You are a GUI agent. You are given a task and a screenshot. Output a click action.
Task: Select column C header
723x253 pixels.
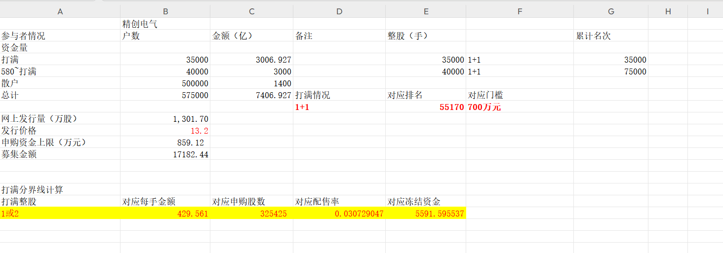tap(251, 12)
